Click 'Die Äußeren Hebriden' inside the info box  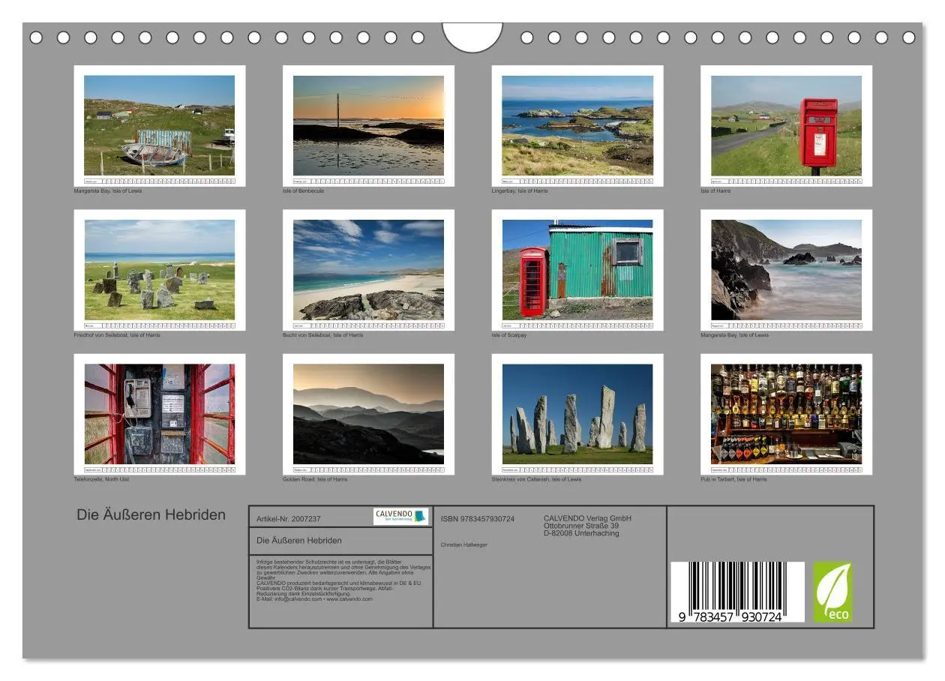click(299, 540)
